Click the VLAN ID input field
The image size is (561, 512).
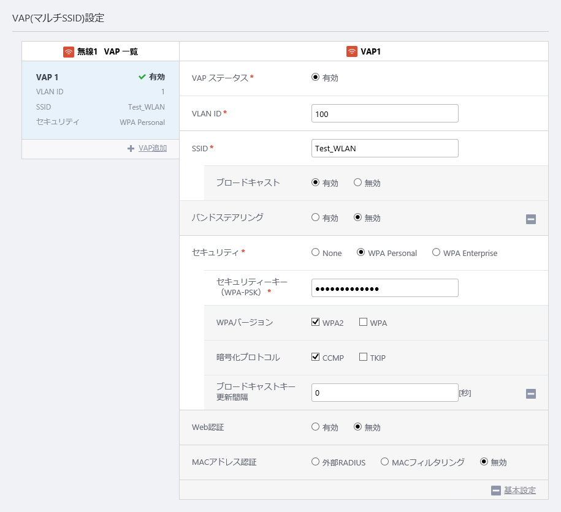[x=385, y=113]
